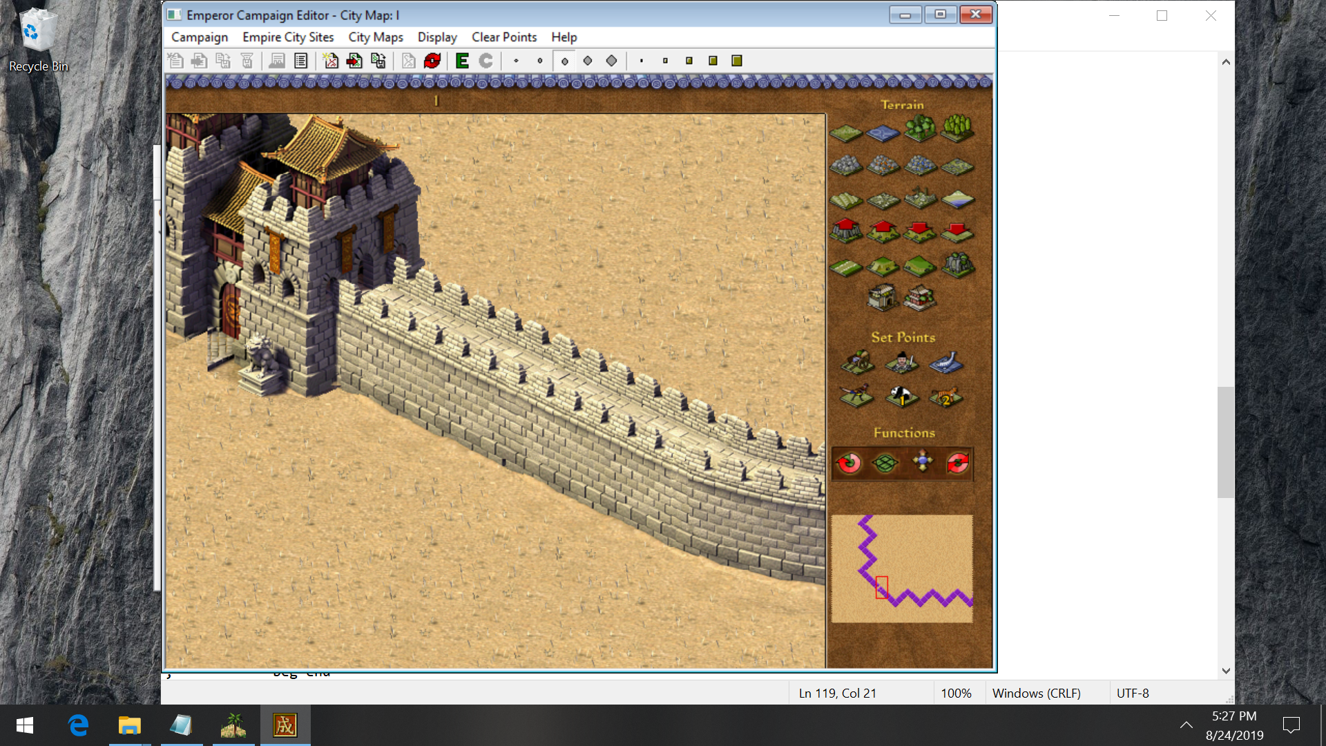Image resolution: width=1326 pixels, height=746 pixels.
Task: Open the Campaign menu
Action: click(x=199, y=37)
